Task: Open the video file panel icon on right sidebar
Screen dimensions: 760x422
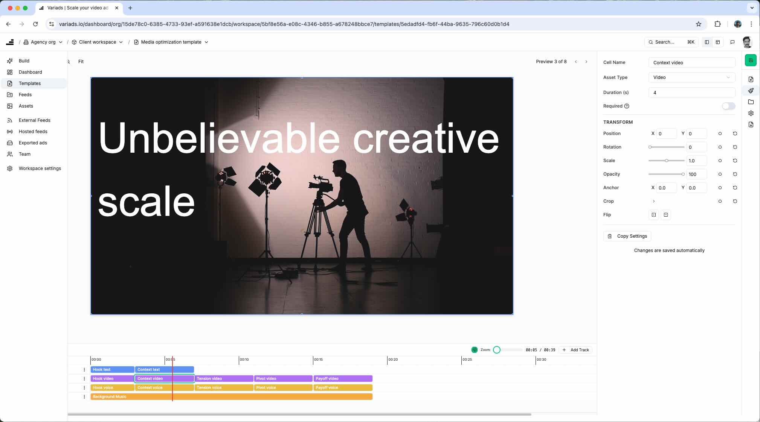Action: tap(751, 79)
